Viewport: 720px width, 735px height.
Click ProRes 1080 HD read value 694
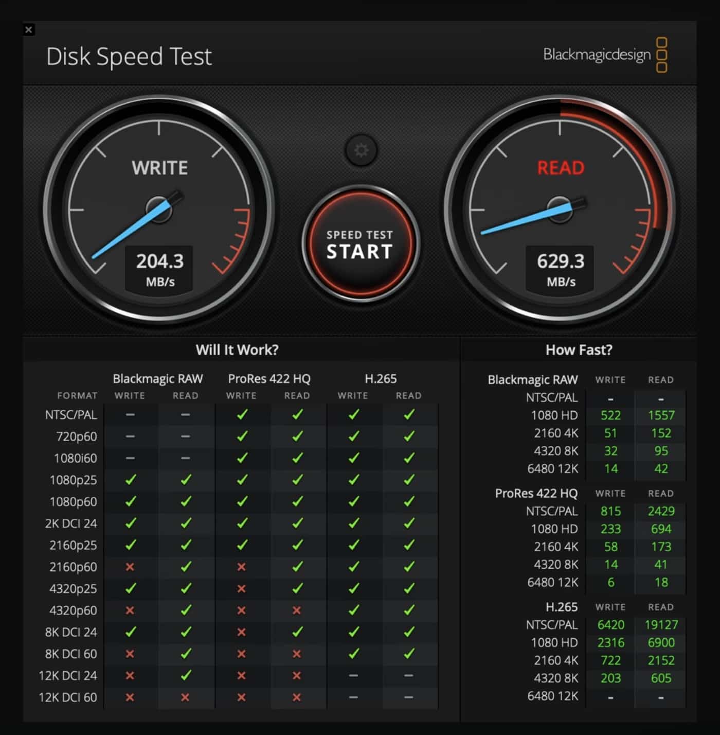tap(661, 529)
